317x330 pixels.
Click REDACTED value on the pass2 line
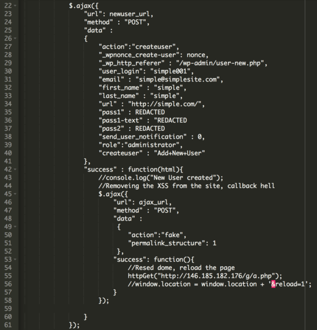coord(150,129)
